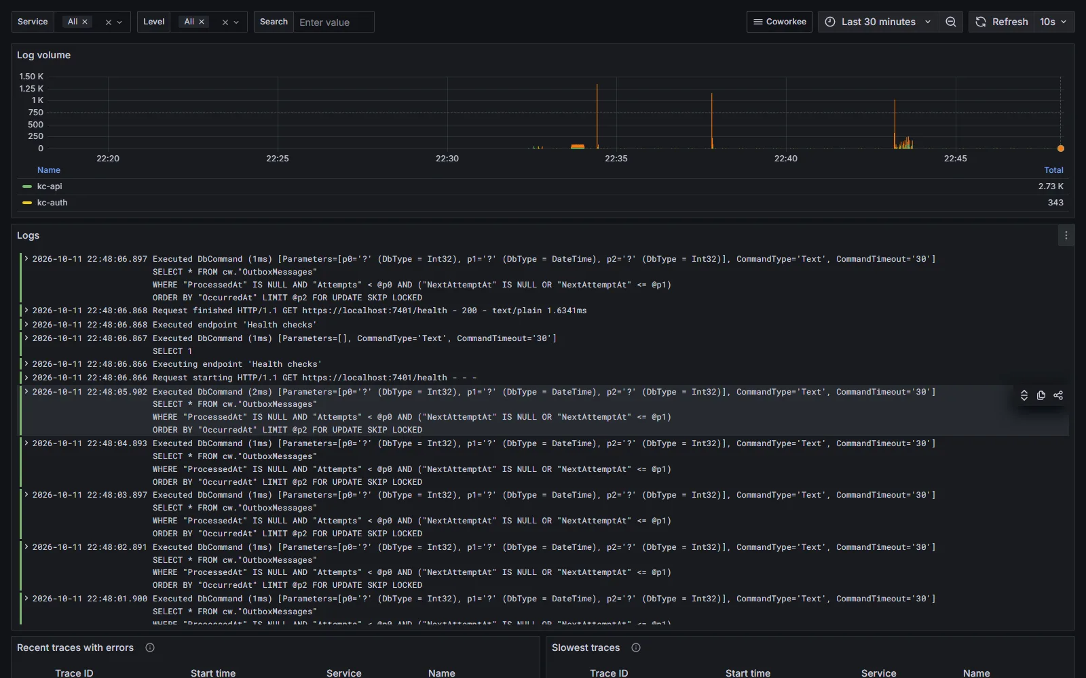1086x678 pixels.
Task: Refresh the dashboard now
Action: point(1002,22)
